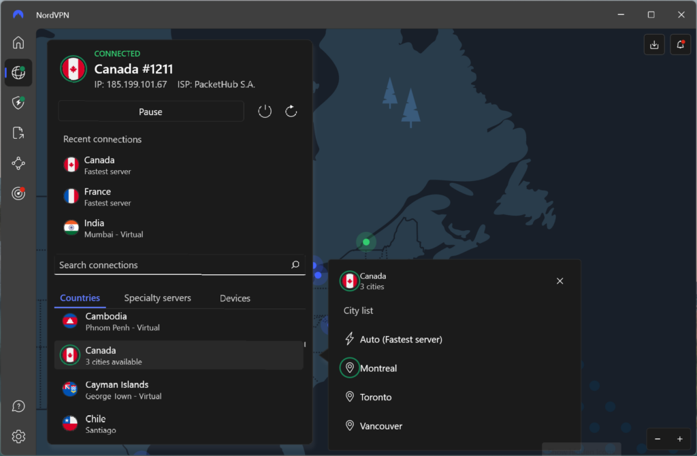
Task: Switch to the Countries tab
Action: pos(80,298)
